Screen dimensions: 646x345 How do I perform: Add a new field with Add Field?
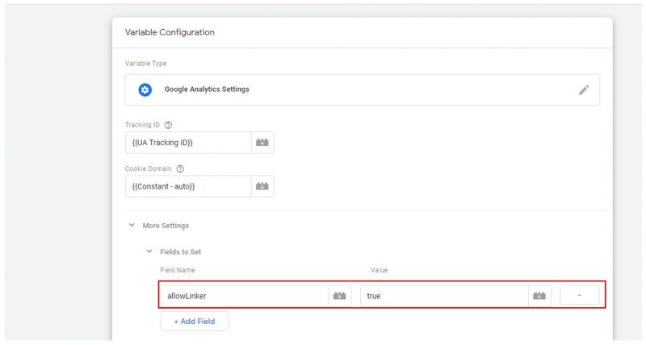(195, 322)
